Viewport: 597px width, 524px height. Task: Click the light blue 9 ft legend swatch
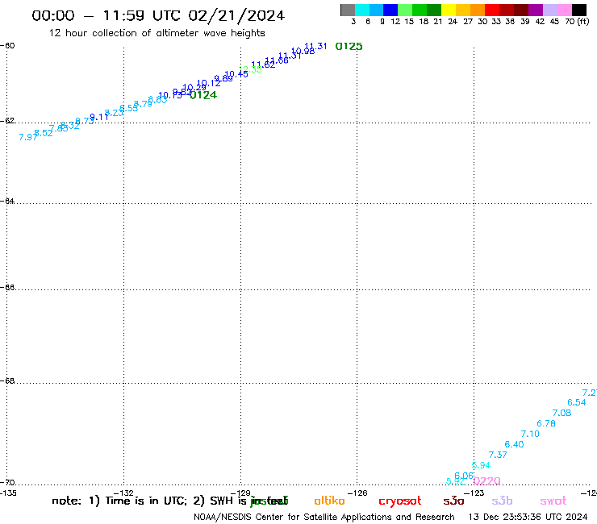tap(377, 10)
